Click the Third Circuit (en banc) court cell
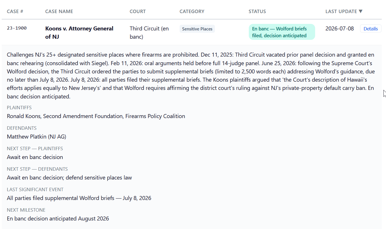 pyautogui.click(x=149, y=32)
